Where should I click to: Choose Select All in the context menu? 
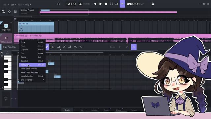pos(32,61)
